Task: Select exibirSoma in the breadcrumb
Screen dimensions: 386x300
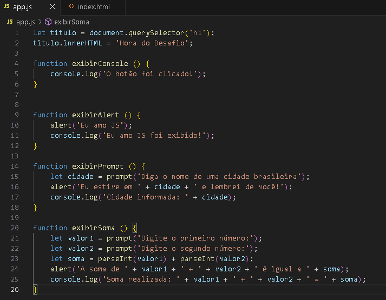Action: 71,22
